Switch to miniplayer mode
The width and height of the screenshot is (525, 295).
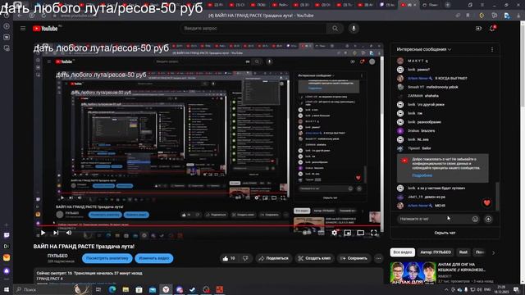pyautogui.click(x=347, y=233)
